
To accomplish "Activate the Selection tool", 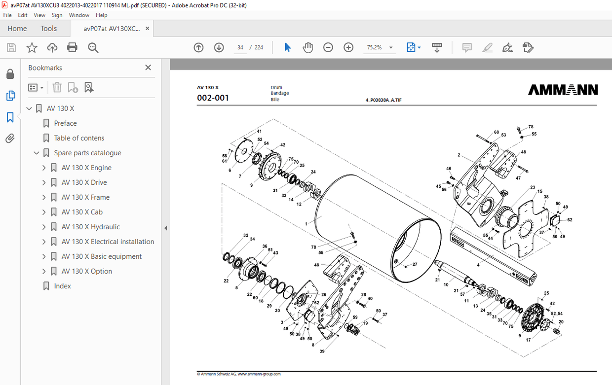I will pyautogui.click(x=287, y=47).
